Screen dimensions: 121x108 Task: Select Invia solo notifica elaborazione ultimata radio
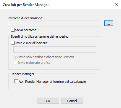[15, 57]
